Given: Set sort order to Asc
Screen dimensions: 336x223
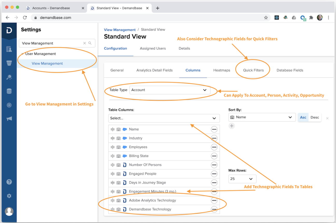Looking at the screenshot, I should pyautogui.click(x=303, y=117).
